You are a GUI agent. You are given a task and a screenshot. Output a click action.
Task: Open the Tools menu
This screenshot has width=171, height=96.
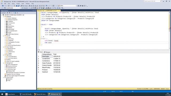pos(23,3)
